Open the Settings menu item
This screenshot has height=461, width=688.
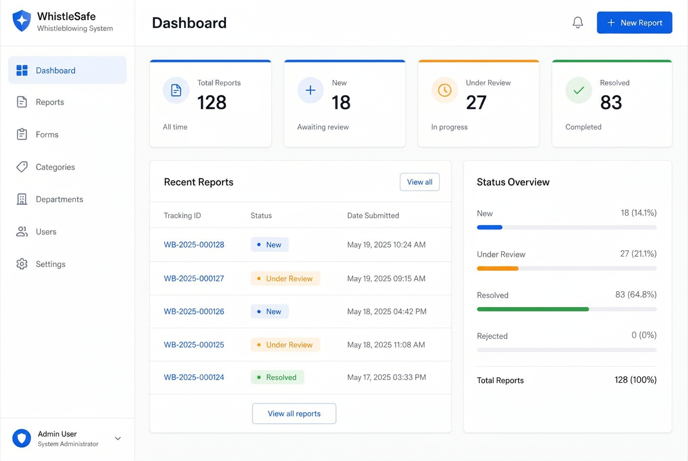point(67,264)
